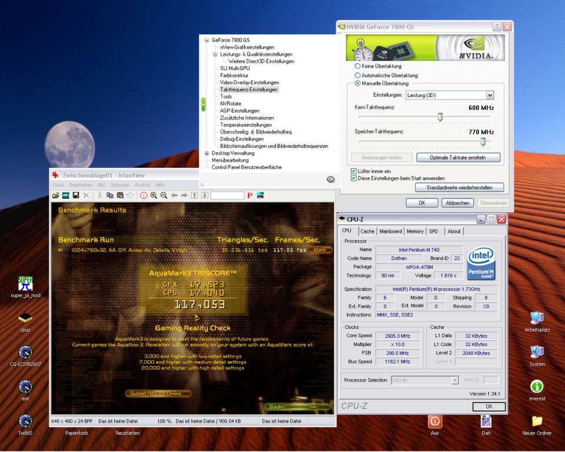The image size is (565, 452).
Task: Click the help question-mark button on NVIDIA window
Action: [497, 26]
